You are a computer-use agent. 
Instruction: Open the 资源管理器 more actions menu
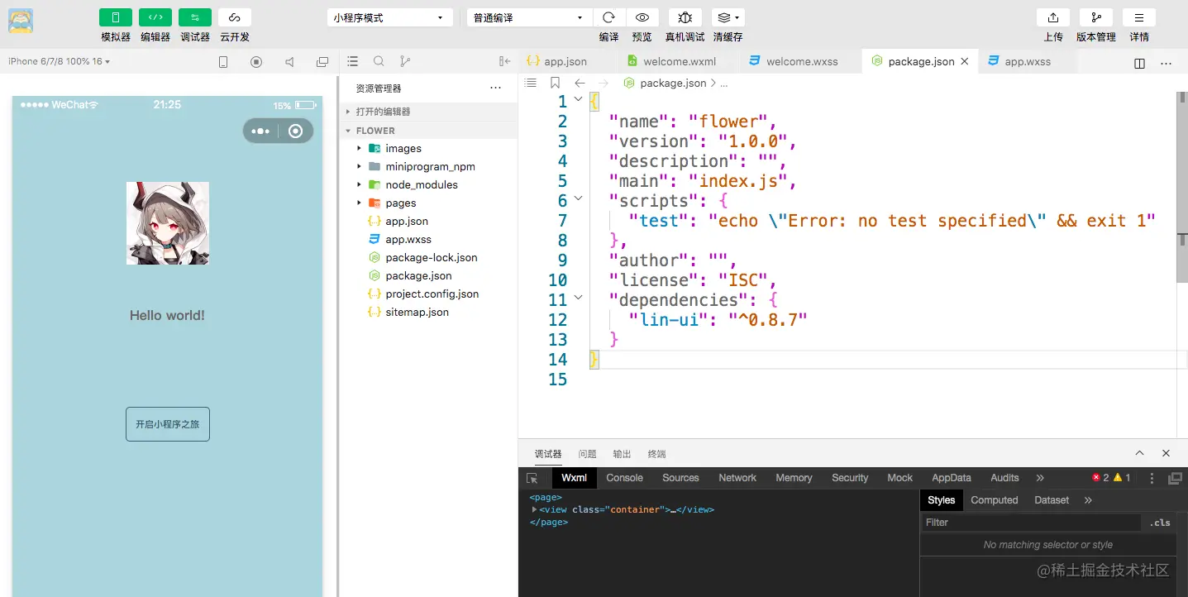495,88
